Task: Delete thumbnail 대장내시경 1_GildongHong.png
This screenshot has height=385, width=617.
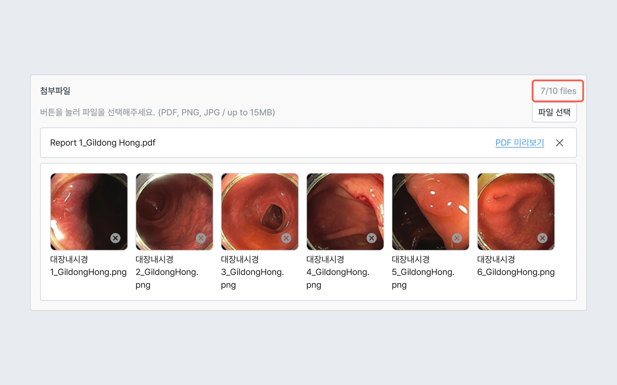Action: click(115, 238)
